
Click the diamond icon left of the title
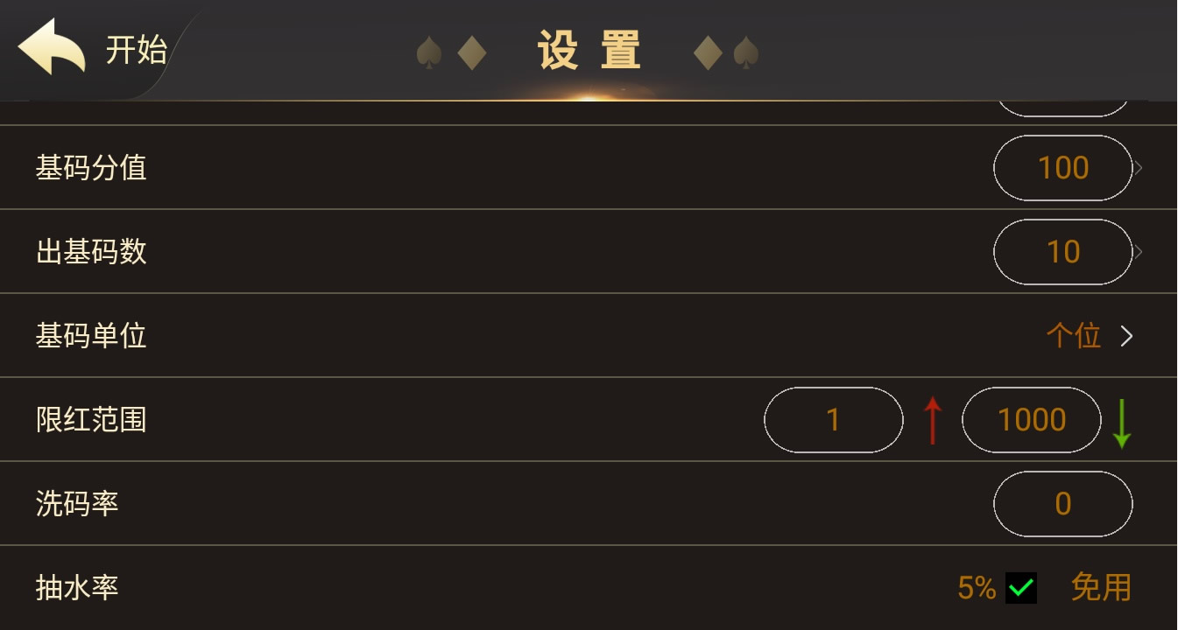(471, 52)
